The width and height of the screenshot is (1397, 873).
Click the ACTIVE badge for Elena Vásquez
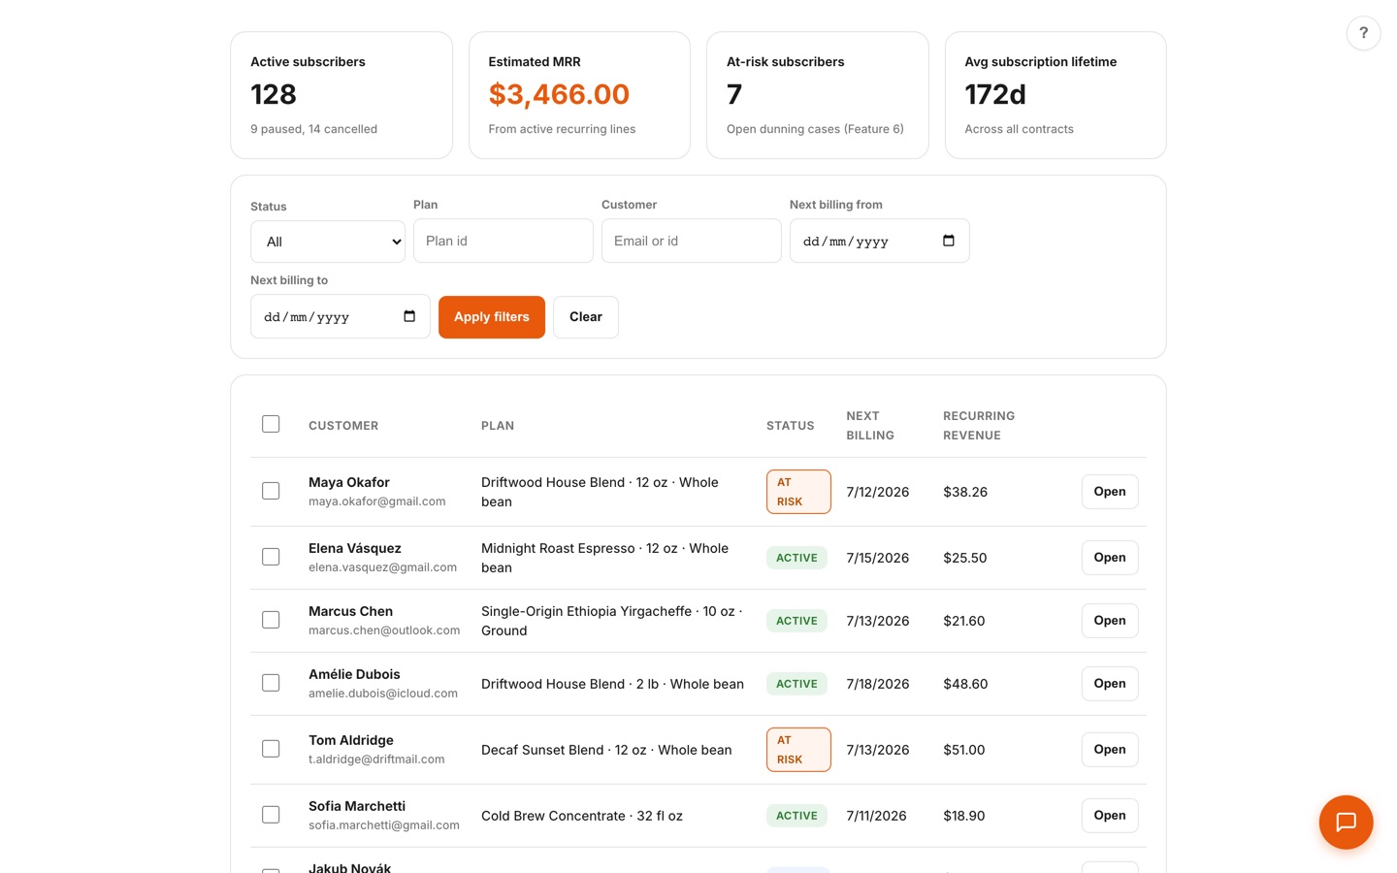796,558
